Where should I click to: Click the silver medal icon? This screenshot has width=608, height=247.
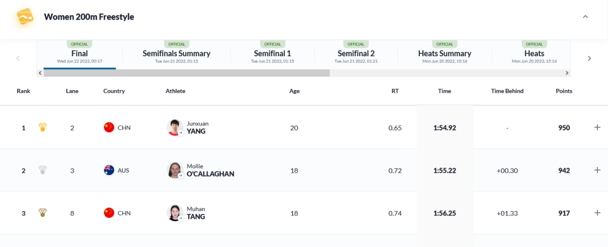click(x=42, y=170)
